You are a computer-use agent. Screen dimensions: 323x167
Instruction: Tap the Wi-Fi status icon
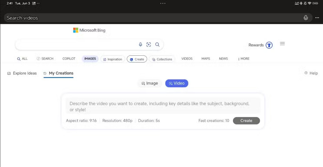pos(309,3)
